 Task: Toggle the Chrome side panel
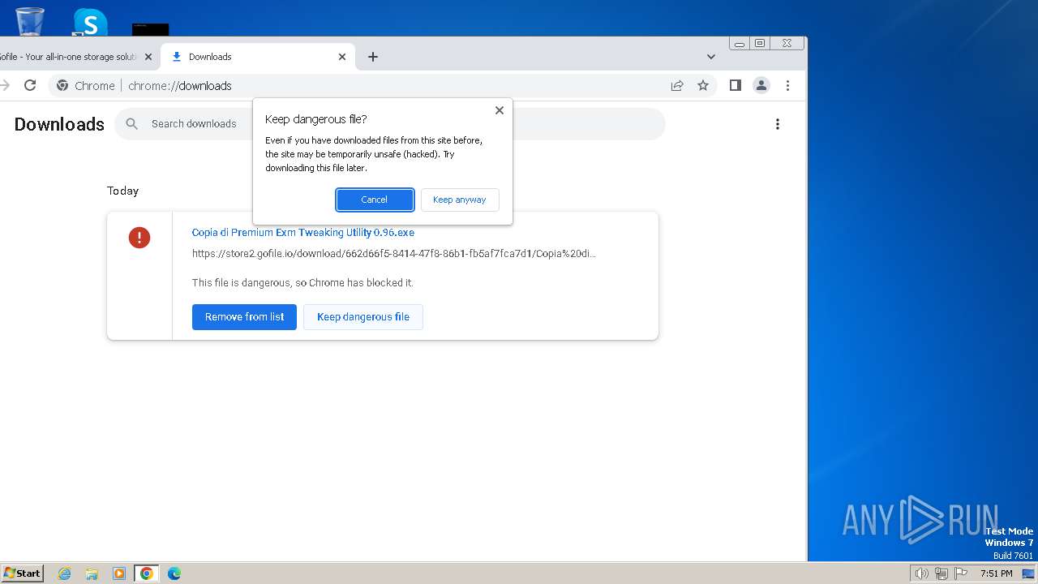tap(736, 85)
